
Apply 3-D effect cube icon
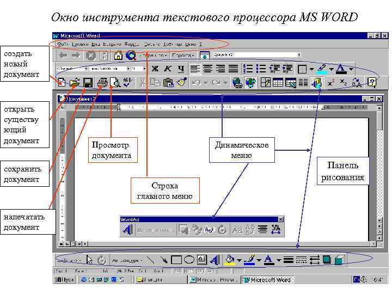point(340,260)
